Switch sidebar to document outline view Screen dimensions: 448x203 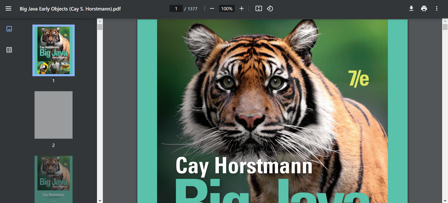[x=9, y=49]
